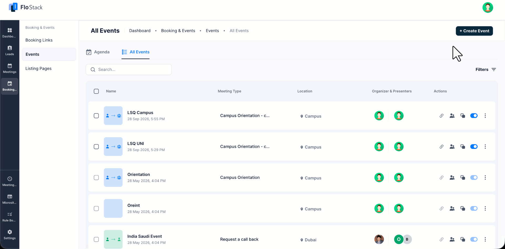Click link icon in LSQ UNI row
Image resolution: width=505 pixels, height=249 pixels.
(442, 147)
